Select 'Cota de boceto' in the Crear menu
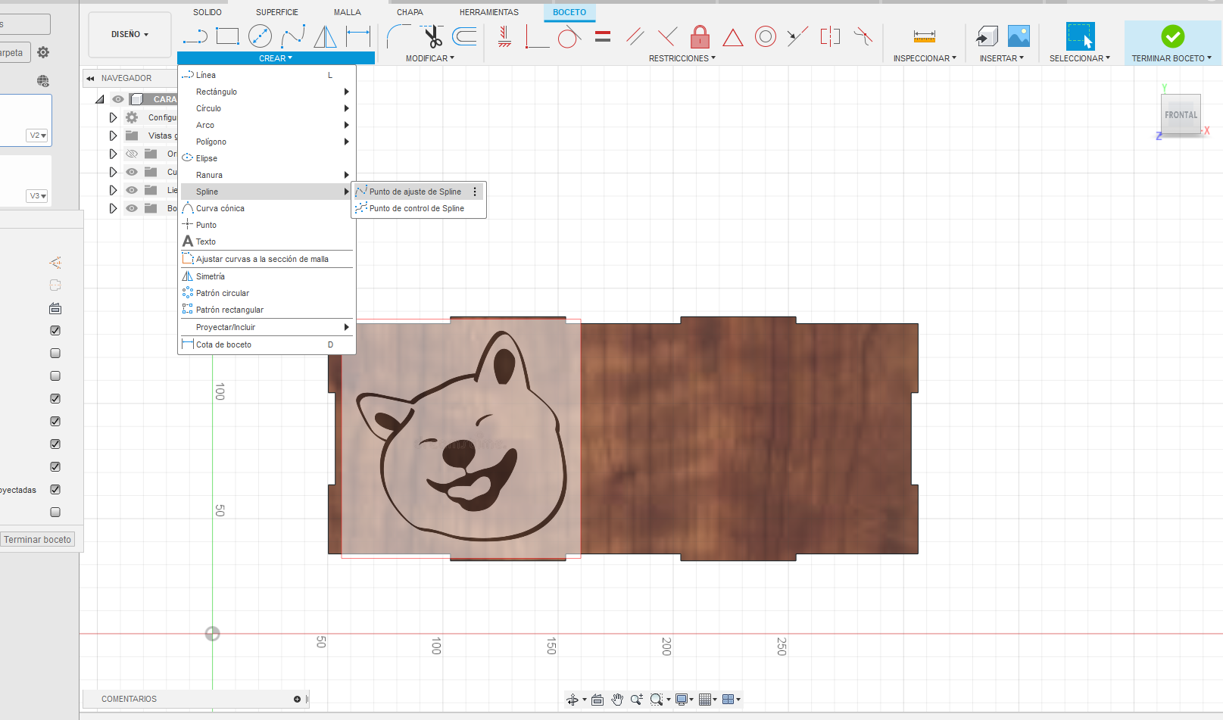 click(x=267, y=344)
